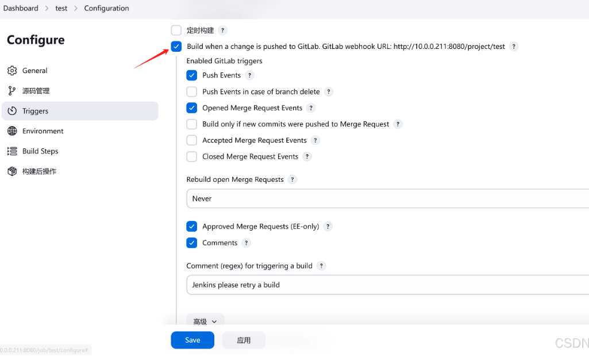The height and width of the screenshot is (356, 589).
Task: Check Closed Merge Request Events
Action: [x=191, y=156]
